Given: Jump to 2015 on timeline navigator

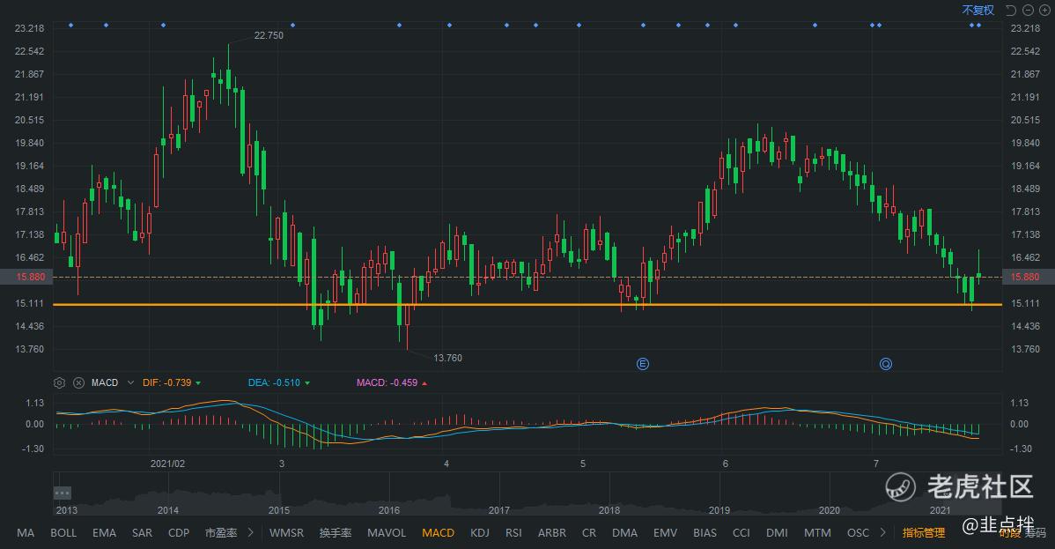Looking at the screenshot, I should click(278, 510).
